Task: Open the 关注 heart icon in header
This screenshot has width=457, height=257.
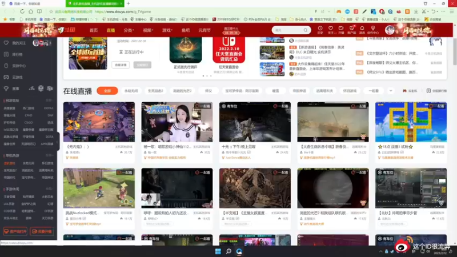Action: pyautogui.click(x=331, y=28)
